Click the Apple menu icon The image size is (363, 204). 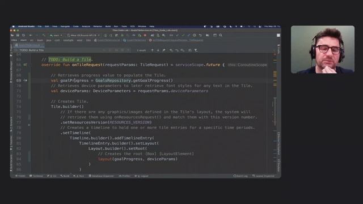tap(13, 27)
